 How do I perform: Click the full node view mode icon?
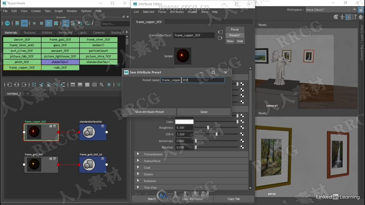tap(87, 85)
